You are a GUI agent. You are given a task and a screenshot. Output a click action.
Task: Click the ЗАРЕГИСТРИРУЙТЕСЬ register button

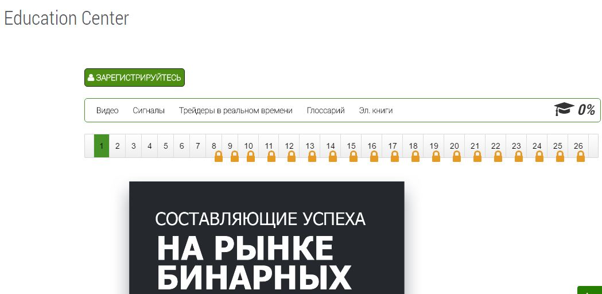(x=134, y=78)
